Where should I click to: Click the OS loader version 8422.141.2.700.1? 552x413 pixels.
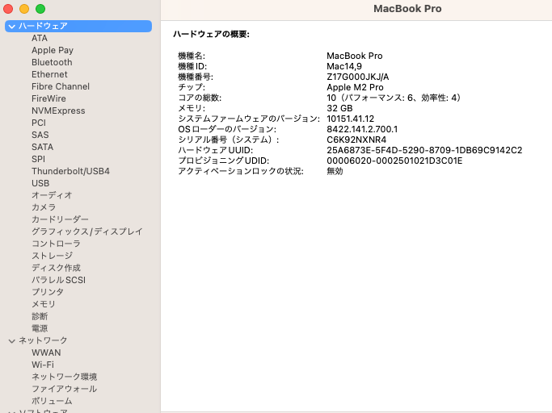click(x=362, y=129)
